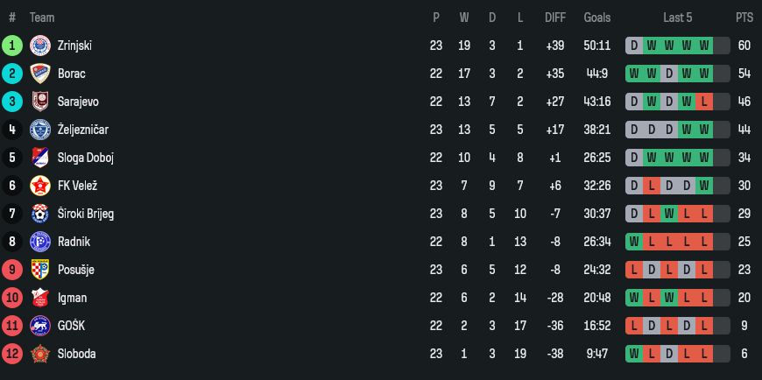Click the green position 1 badge
Viewport: 762px width, 380px height.
12,46
